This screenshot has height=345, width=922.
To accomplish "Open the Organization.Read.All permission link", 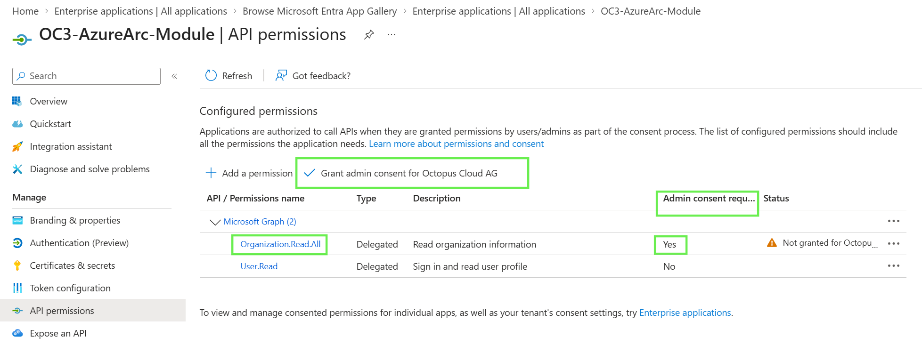I will 280,244.
